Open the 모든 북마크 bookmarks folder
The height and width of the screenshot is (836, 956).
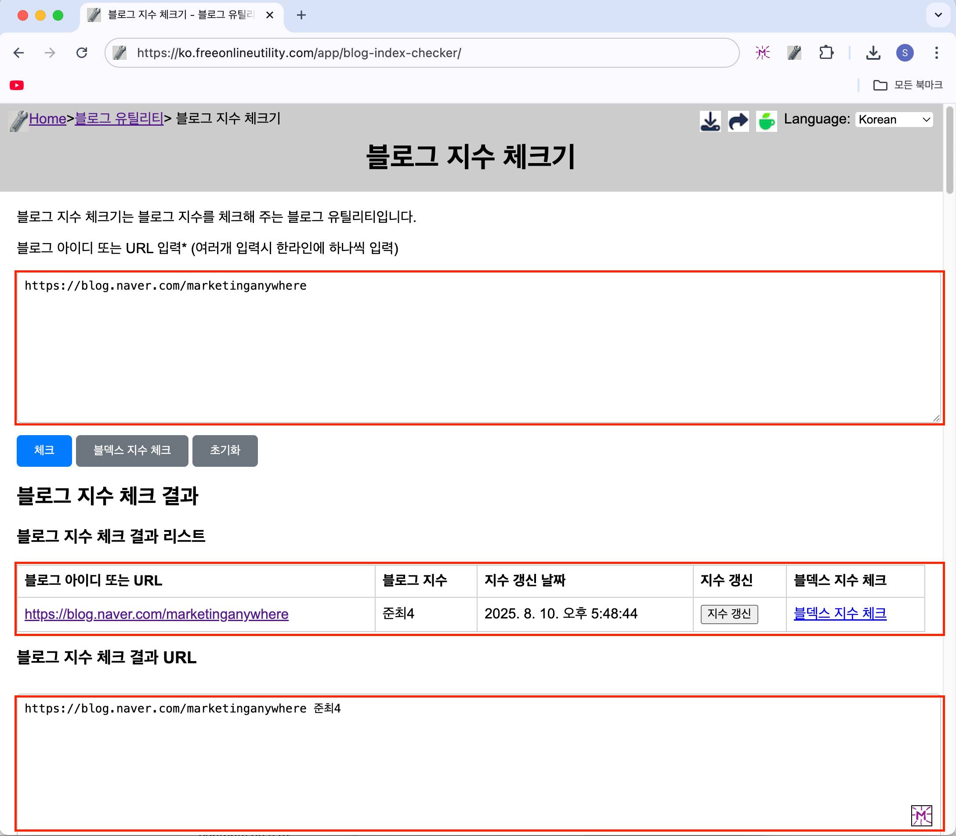pyautogui.click(x=908, y=85)
